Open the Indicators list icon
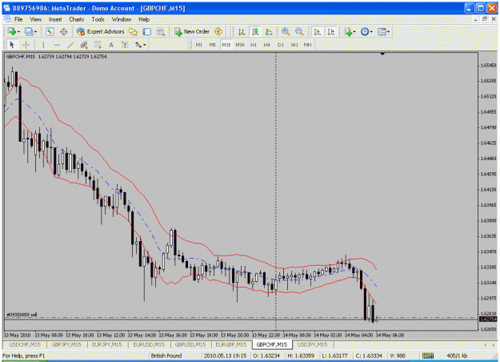The height and width of the screenshot is (362, 500). coord(348,31)
